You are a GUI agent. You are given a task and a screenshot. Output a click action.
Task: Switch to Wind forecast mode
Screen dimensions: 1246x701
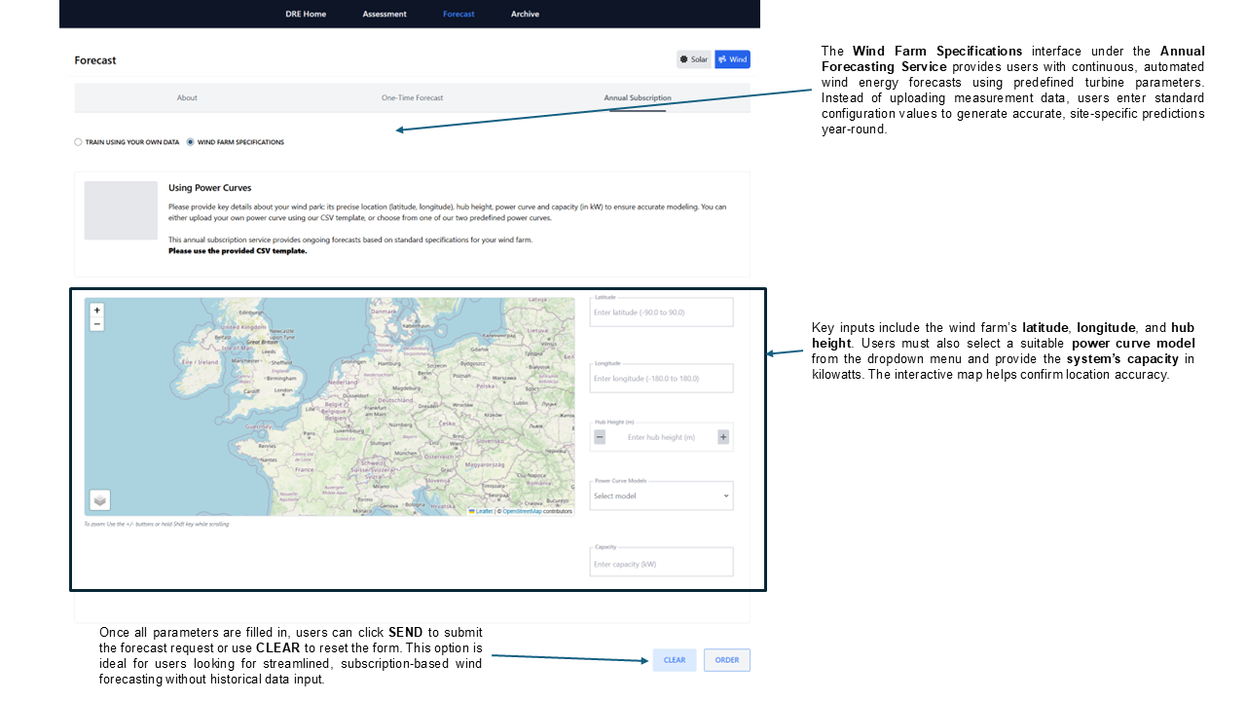tap(732, 59)
